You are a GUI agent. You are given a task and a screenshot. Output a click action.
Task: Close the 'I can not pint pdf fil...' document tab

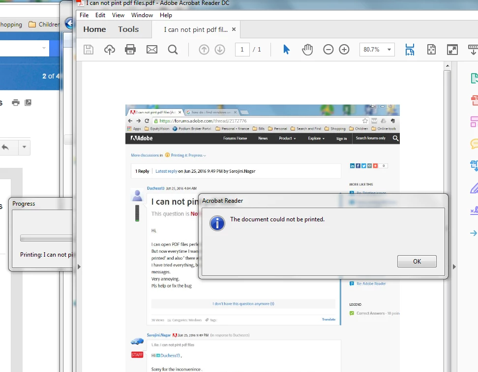tap(234, 29)
